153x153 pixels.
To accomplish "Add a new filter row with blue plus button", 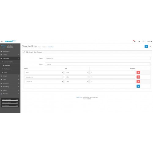I will [138, 86].
